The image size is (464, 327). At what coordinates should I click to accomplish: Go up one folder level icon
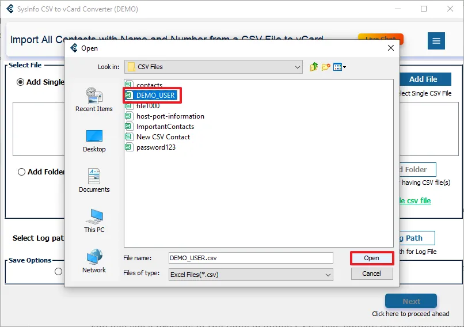click(x=314, y=67)
